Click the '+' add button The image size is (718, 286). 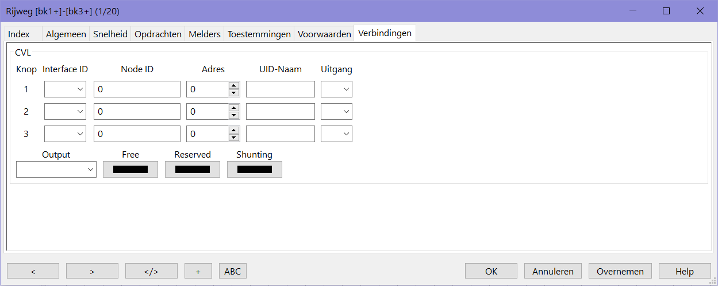click(x=198, y=271)
